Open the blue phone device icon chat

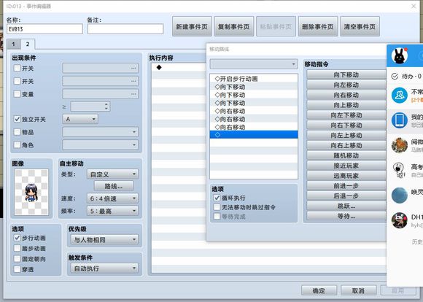[x=400, y=120]
